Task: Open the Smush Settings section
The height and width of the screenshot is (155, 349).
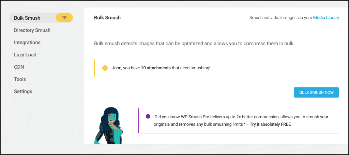Action: point(23,91)
